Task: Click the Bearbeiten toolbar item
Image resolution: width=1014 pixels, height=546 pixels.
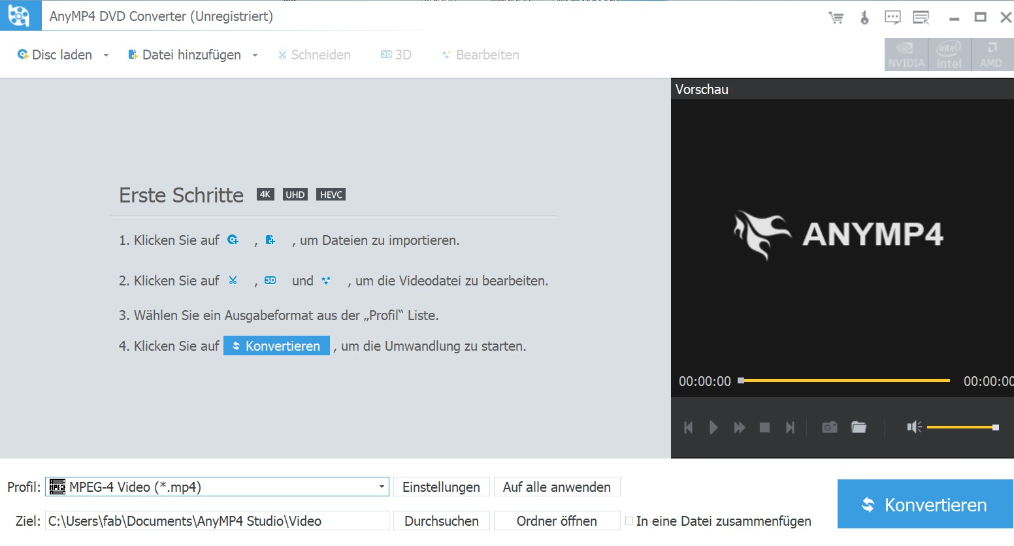Action: 481,55
